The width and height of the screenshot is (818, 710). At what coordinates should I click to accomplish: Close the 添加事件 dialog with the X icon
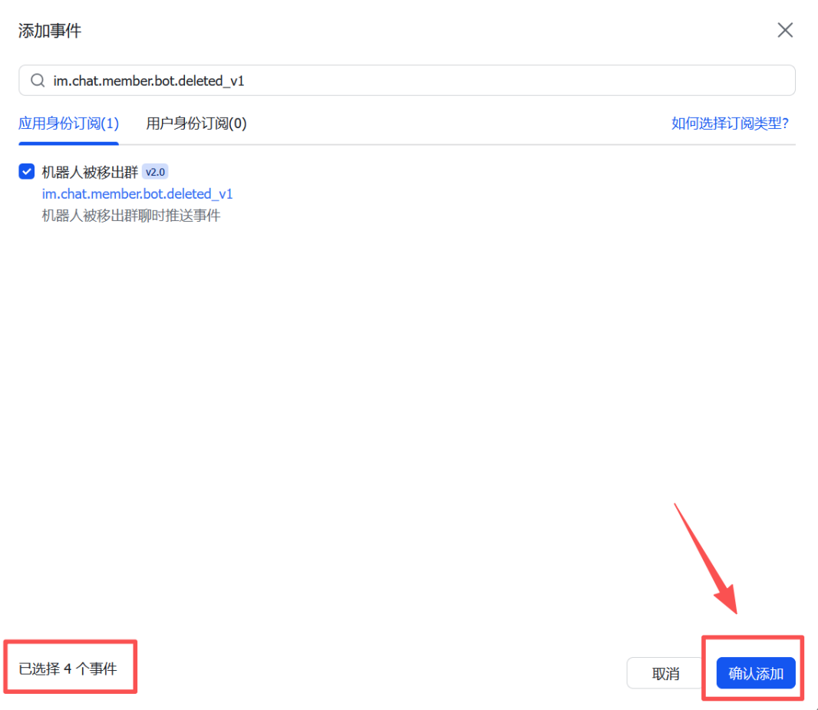pos(784,30)
